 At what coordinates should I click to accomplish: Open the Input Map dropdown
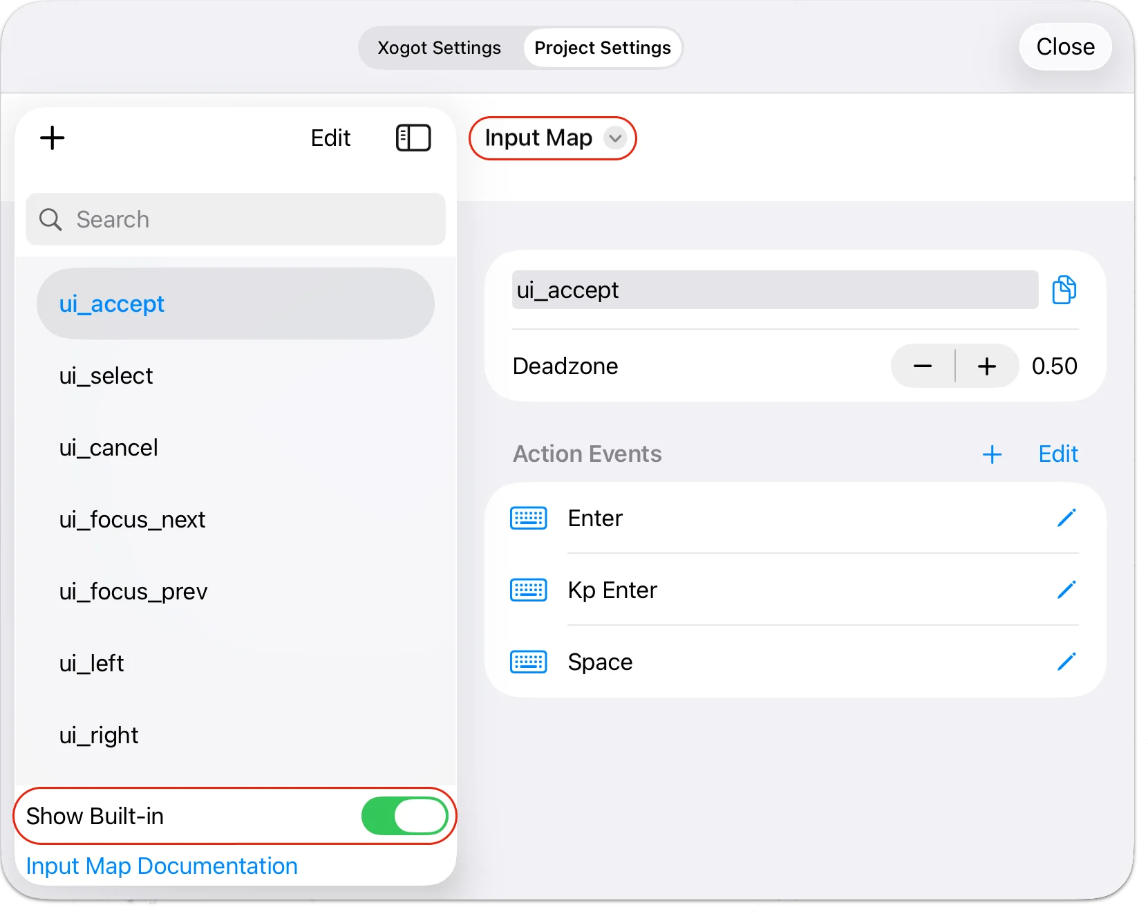click(x=552, y=138)
